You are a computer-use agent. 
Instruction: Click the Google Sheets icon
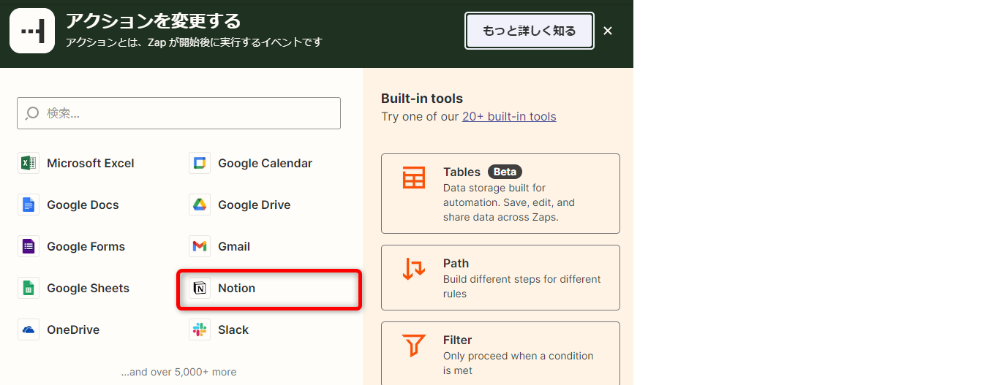point(29,288)
